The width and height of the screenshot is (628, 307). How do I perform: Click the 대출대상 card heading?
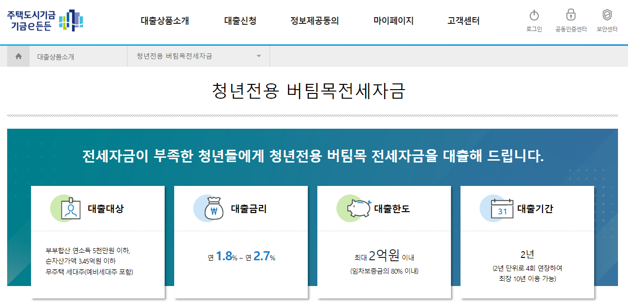point(105,208)
